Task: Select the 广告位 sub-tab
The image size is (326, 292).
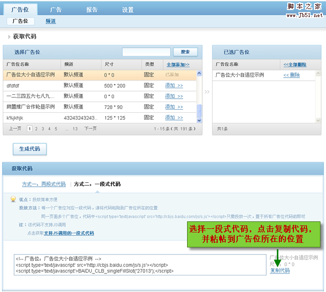Action: point(21,21)
